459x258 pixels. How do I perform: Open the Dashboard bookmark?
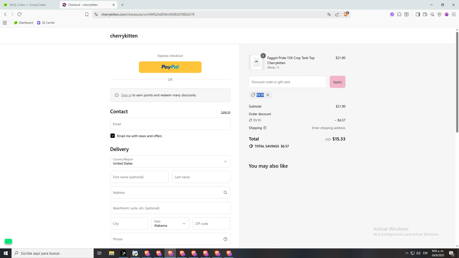coord(24,23)
